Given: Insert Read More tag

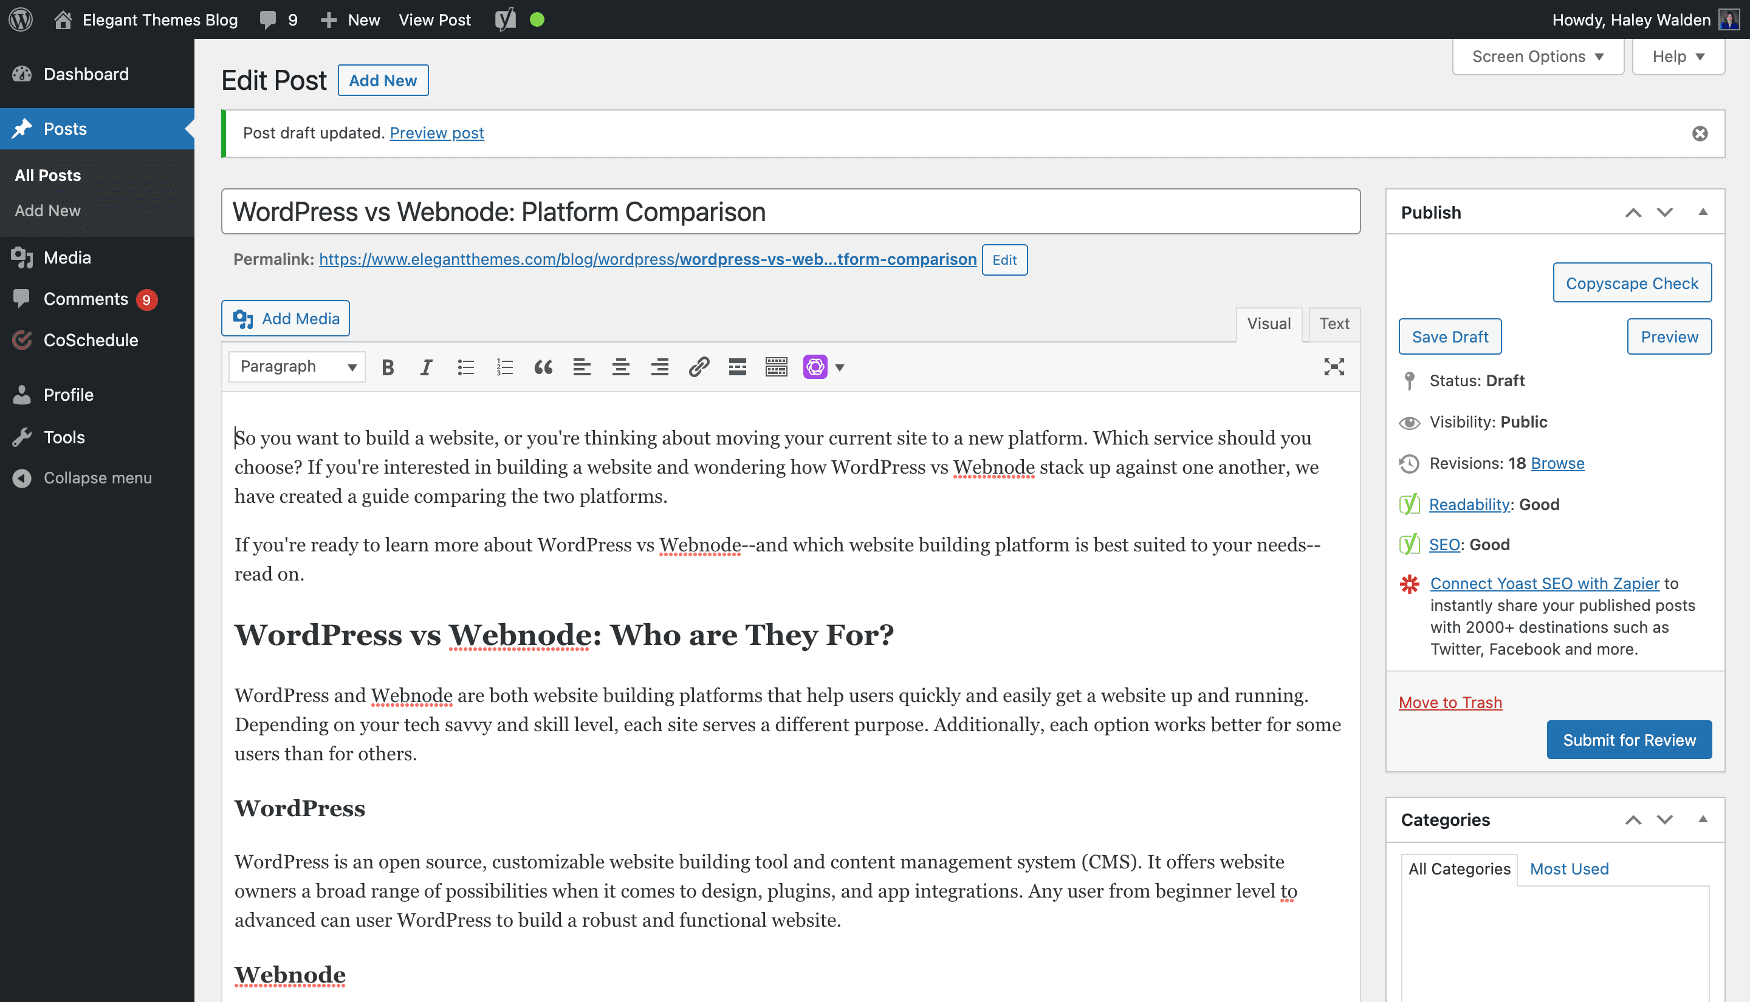Looking at the screenshot, I should pyautogui.click(x=737, y=367).
